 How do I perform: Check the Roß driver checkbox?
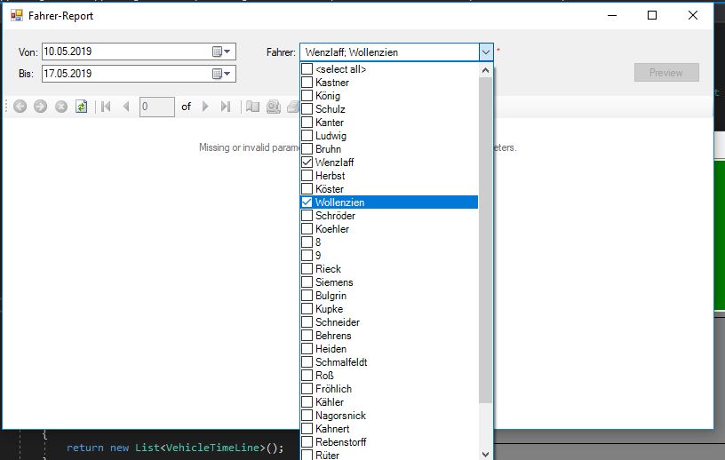pyautogui.click(x=307, y=376)
